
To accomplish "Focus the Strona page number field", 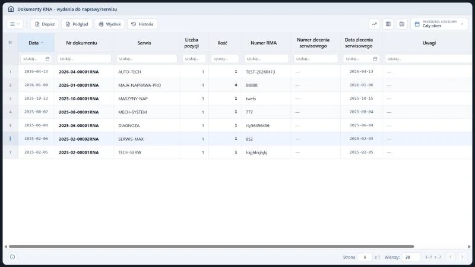I will click(x=365, y=257).
